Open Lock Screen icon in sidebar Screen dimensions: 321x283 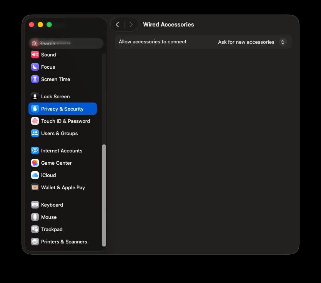pos(35,96)
